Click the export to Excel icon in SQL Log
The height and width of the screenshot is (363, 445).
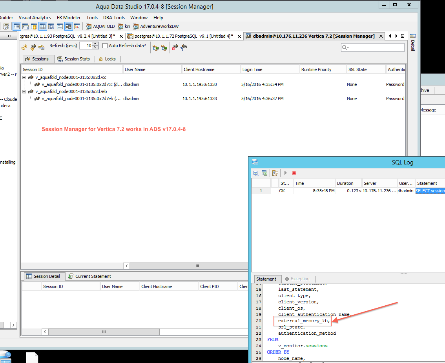(x=264, y=173)
